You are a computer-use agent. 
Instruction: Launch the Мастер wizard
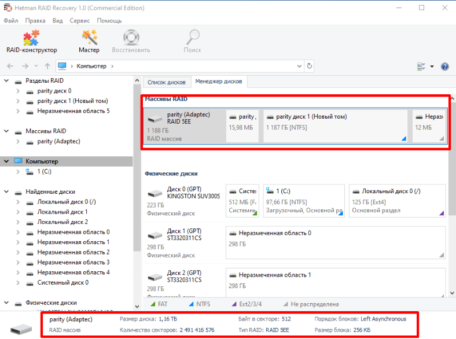(x=89, y=41)
